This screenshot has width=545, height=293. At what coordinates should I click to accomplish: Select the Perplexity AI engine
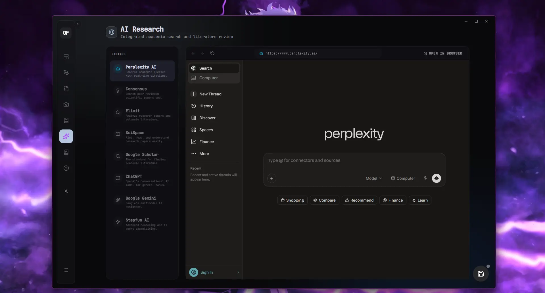click(142, 71)
